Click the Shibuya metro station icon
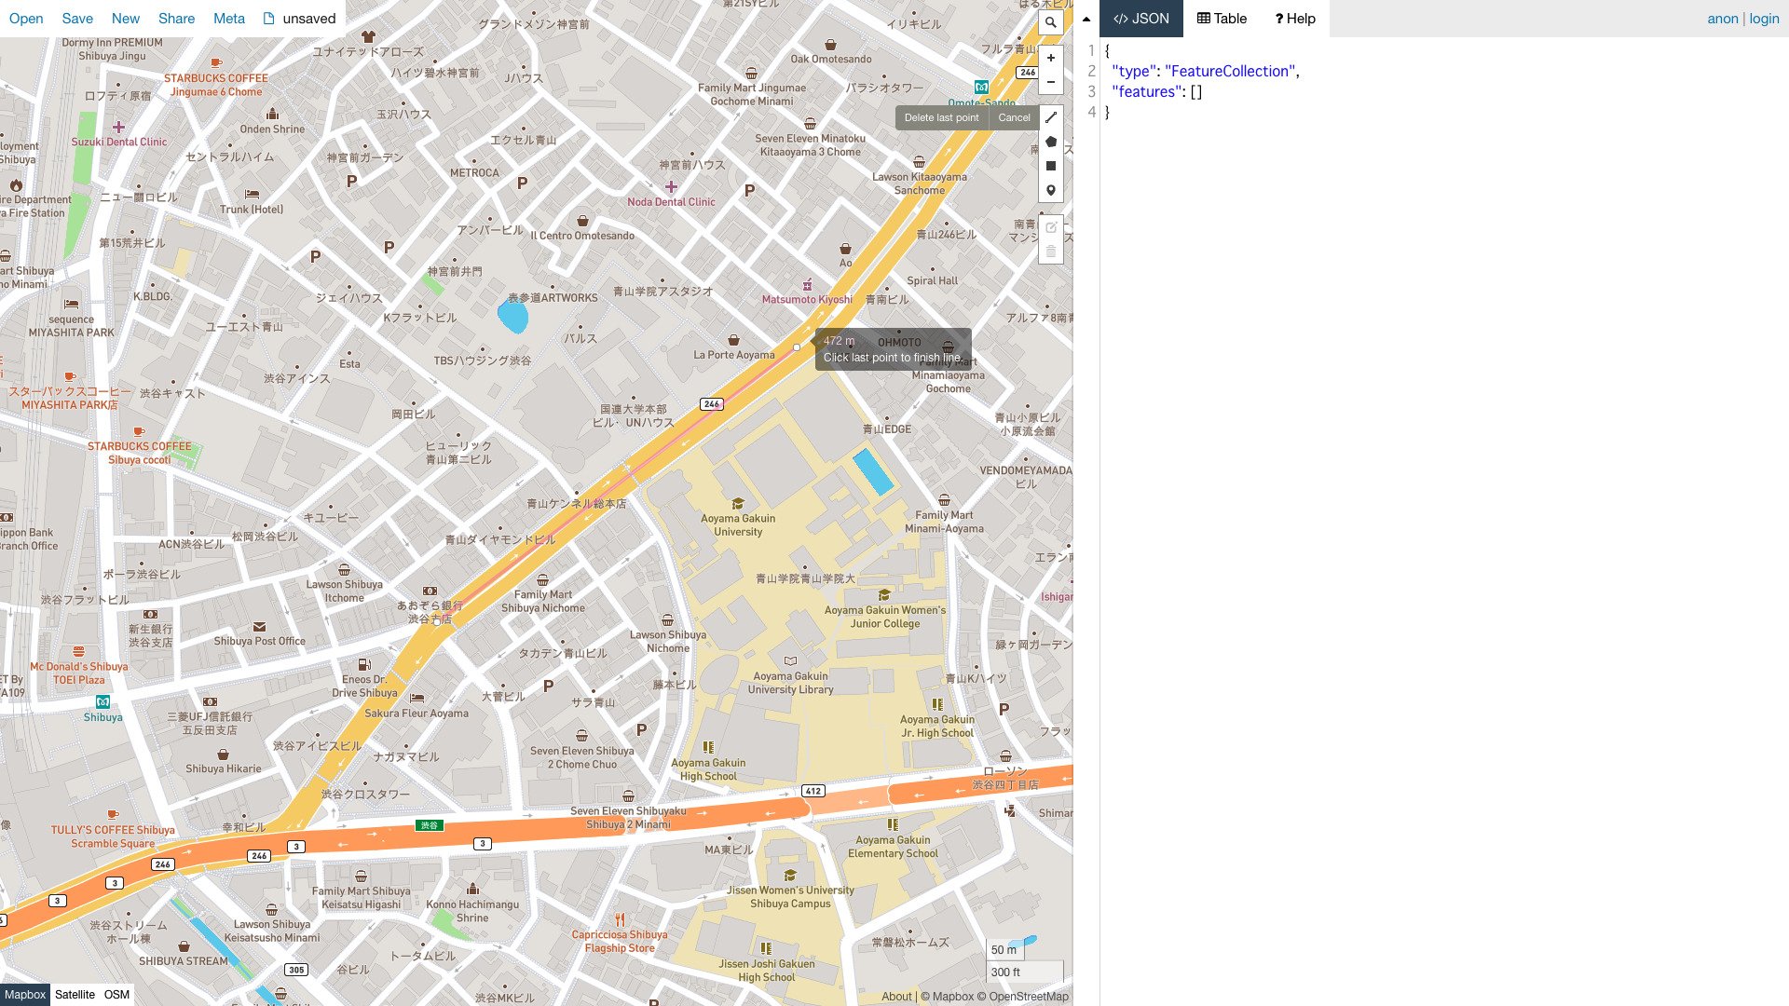This screenshot has height=1006, width=1789. click(102, 702)
